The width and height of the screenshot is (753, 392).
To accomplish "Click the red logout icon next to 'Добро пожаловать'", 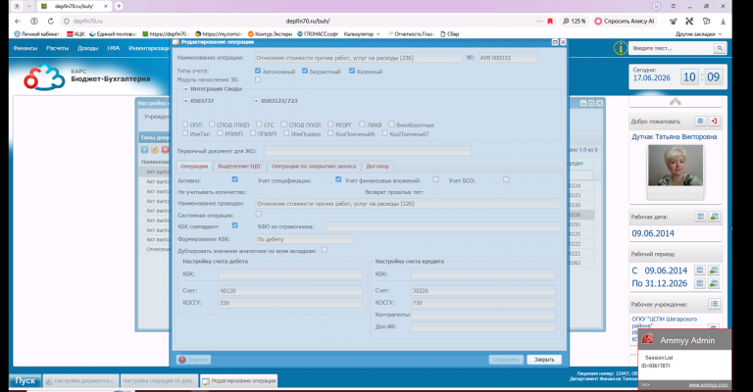I will coord(714,121).
